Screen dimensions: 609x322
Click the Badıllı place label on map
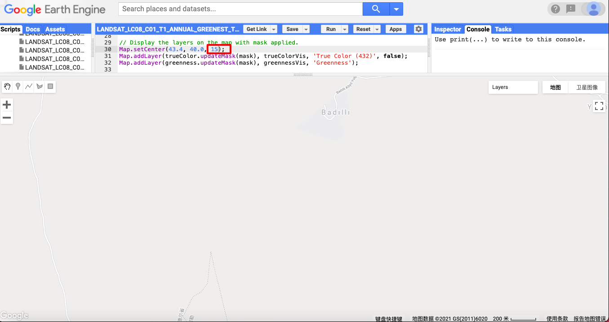click(x=336, y=112)
